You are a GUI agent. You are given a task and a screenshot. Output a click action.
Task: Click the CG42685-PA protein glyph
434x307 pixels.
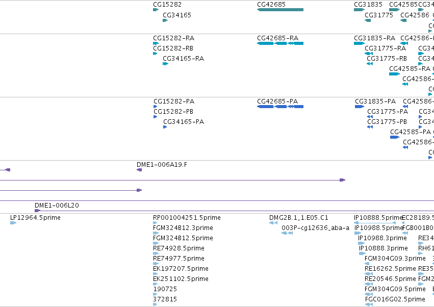[x=280, y=107]
